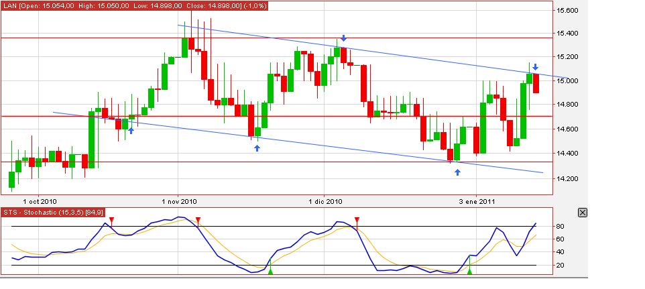Click the first red triangle in Stochastic panel
645x289 pixels.
[x=112, y=220]
